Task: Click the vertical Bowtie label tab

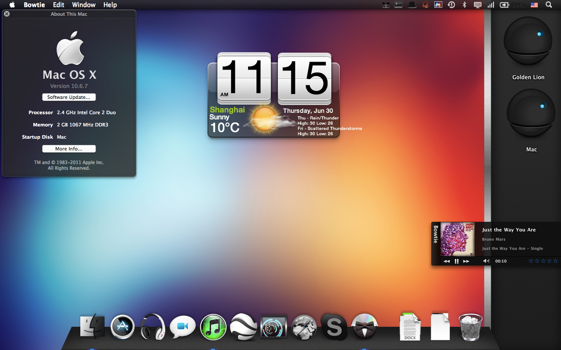Action: point(436,234)
